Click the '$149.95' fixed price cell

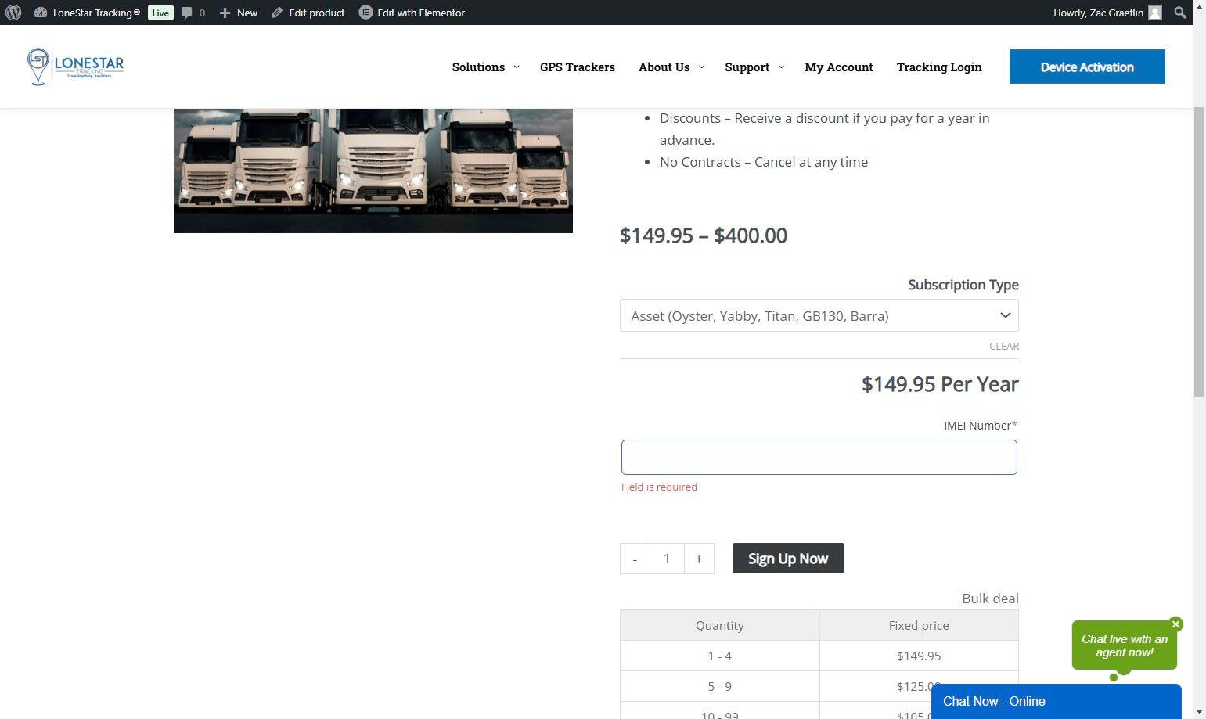tap(919, 656)
